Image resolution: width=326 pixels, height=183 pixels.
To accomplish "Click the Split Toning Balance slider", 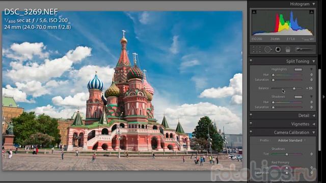I will point(287,88).
